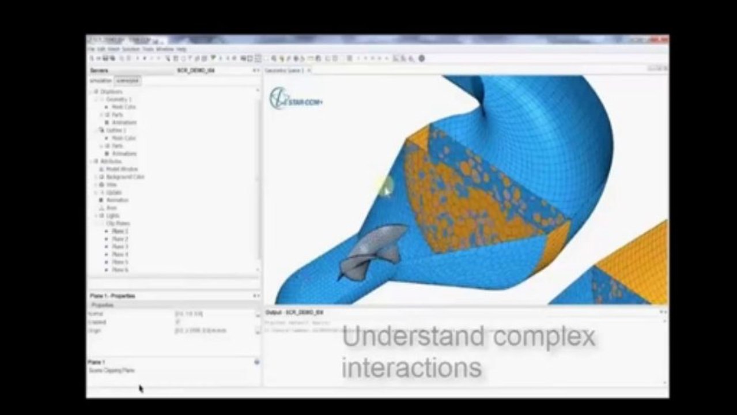Select Mesh Color under Outline 1
This screenshot has width=737, height=415.
[124, 138]
